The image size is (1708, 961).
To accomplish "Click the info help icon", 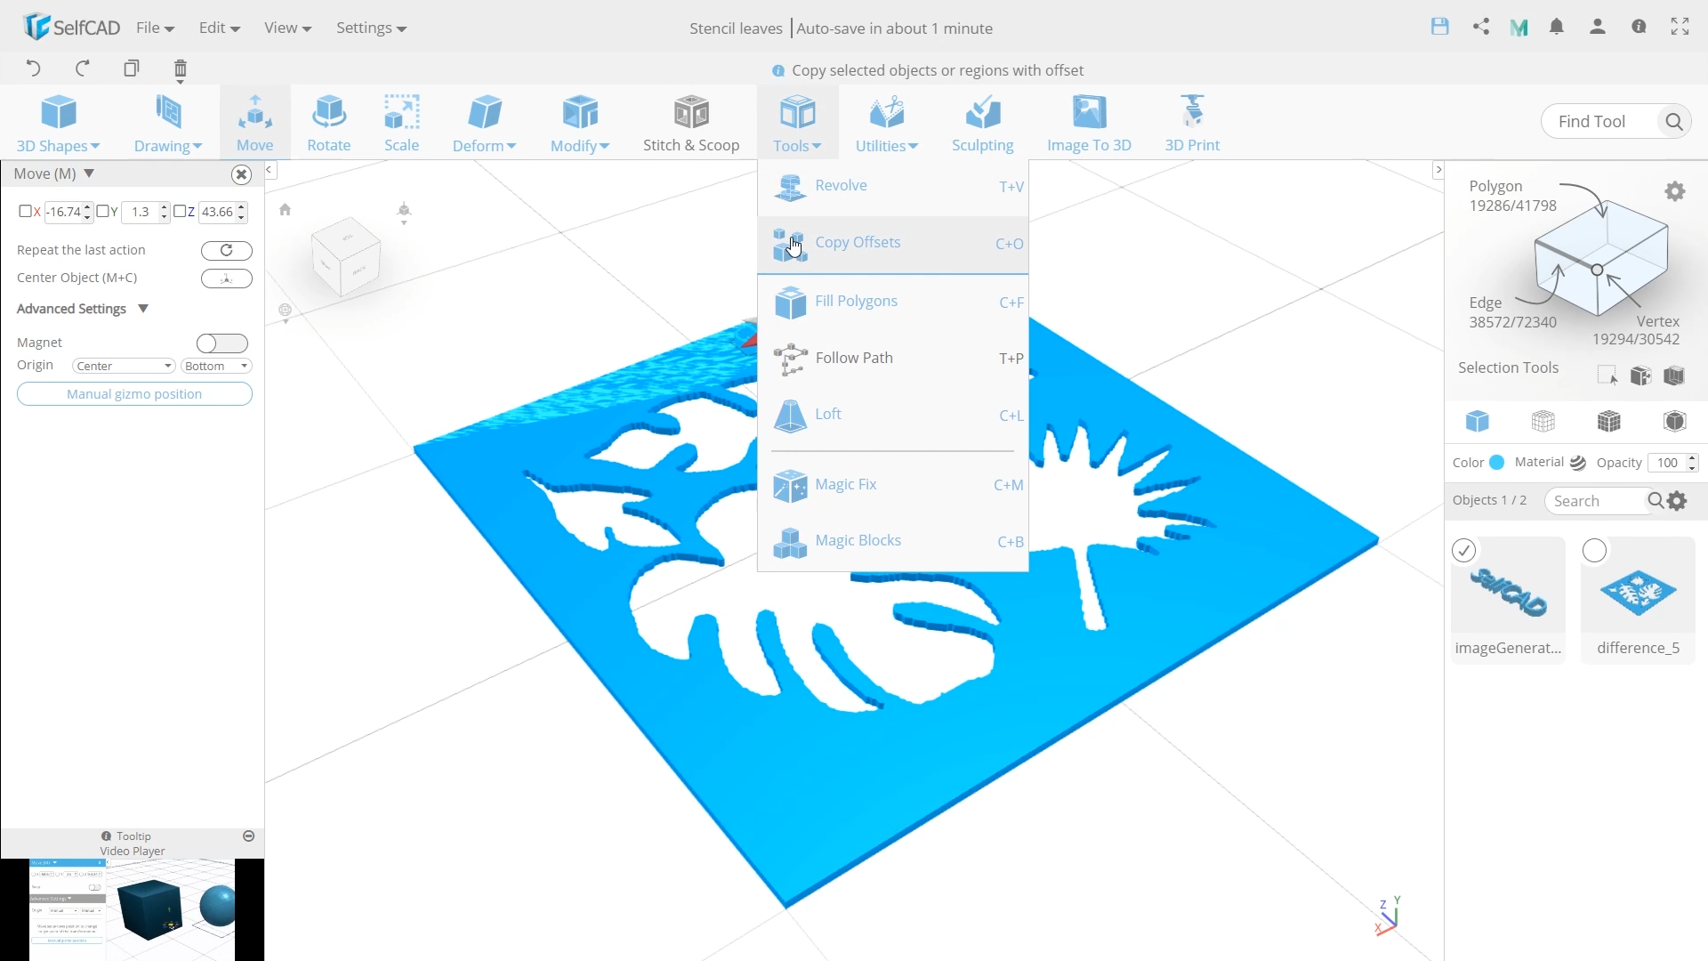I will [x=1639, y=27].
